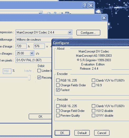The image size is (129, 138).
Task: Click MainConcept AG 1999-2003 text
Action: tap(94, 56)
